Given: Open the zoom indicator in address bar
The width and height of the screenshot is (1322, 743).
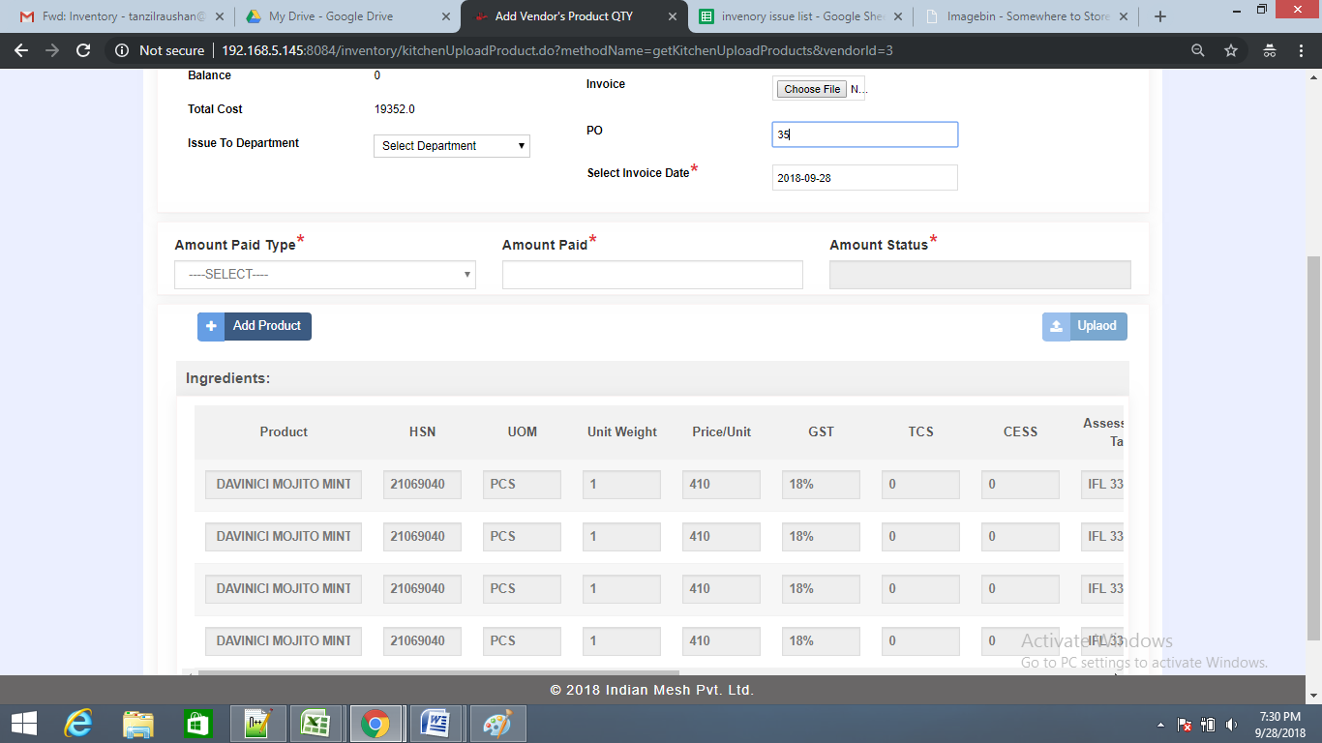Looking at the screenshot, I should (1198, 50).
